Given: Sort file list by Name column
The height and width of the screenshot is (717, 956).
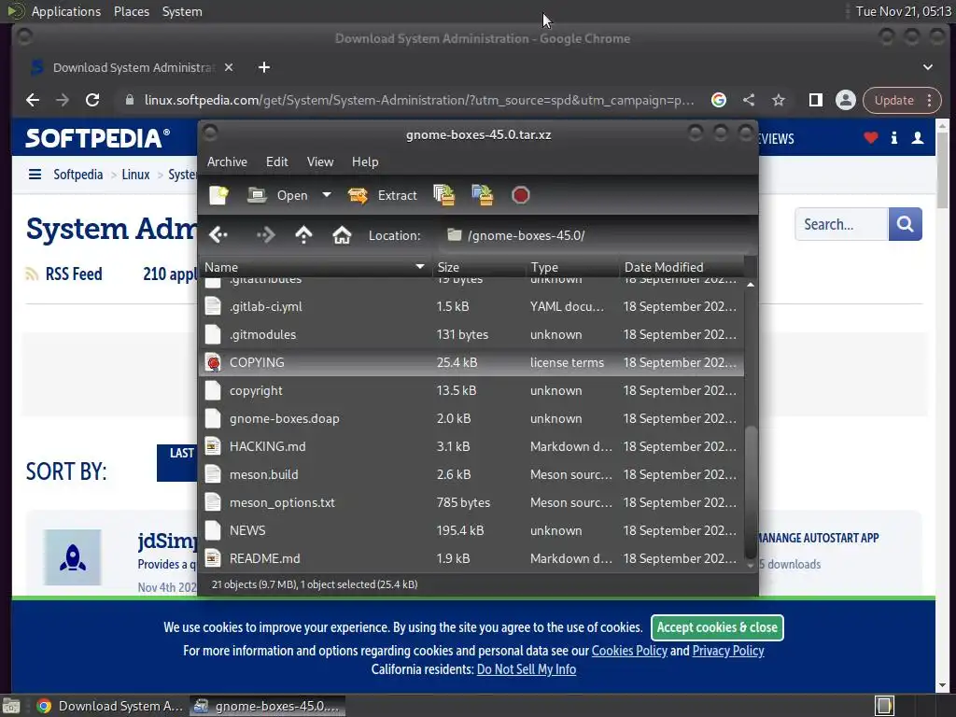Looking at the screenshot, I should coord(315,267).
